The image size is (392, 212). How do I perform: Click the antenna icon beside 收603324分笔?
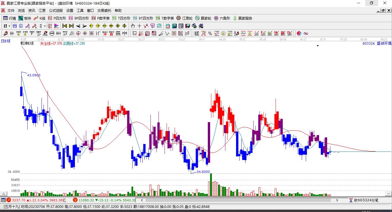pyautogui.click(x=351, y=200)
